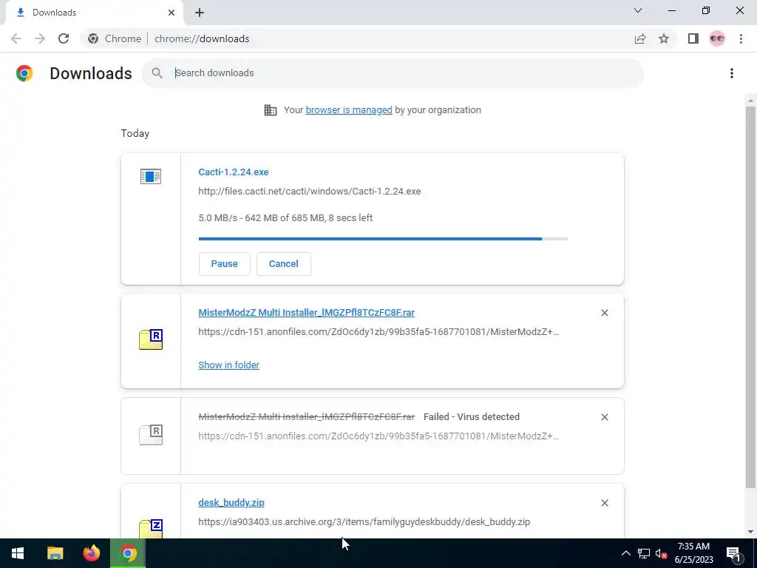Open the Chrome side panel
Image resolution: width=757 pixels, height=568 pixels.
693,38
